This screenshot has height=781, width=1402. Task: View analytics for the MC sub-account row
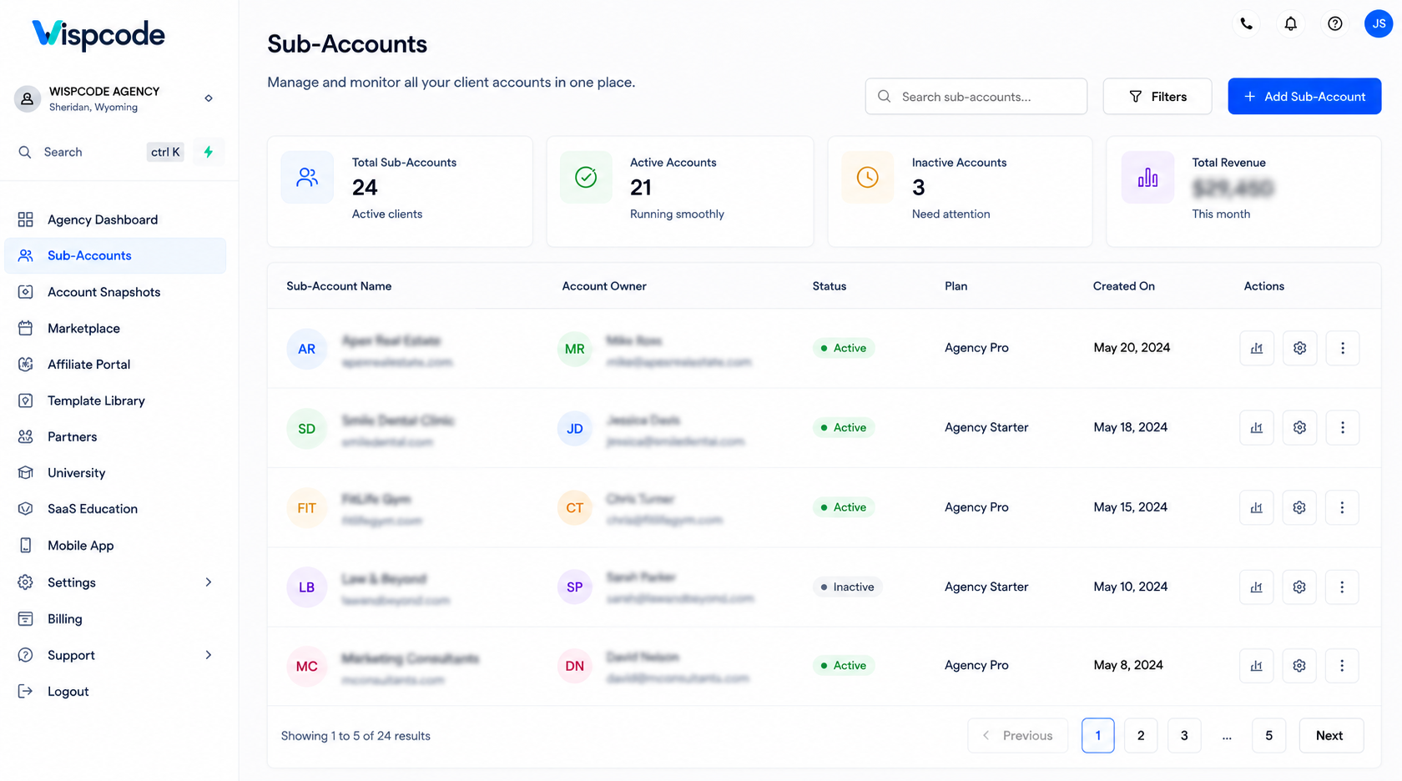coord(1257,665)
